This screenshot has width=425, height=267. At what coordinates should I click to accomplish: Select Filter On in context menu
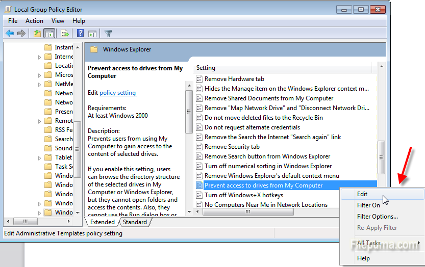point(368,205)
